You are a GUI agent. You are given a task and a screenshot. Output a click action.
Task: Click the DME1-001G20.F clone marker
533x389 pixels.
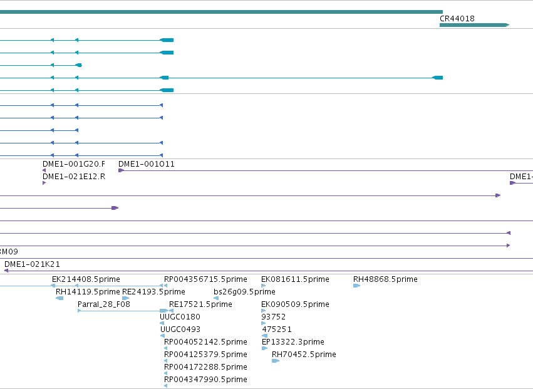[44, 170]
